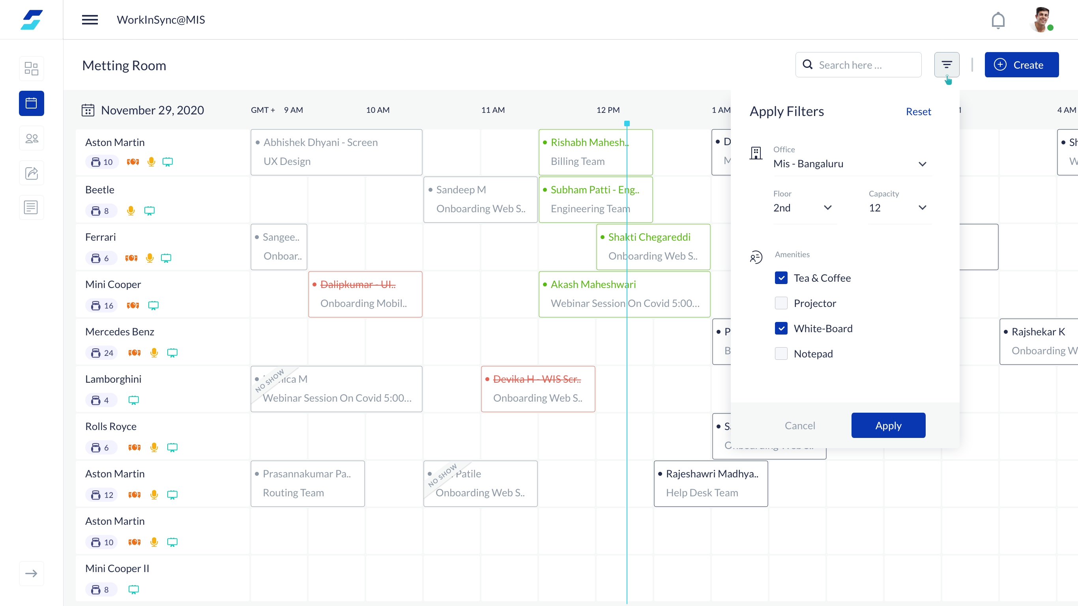Open the hamburger menu

90,20
